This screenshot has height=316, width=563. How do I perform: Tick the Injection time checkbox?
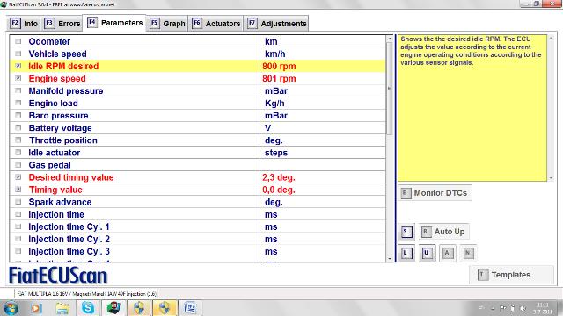[18, 214]
